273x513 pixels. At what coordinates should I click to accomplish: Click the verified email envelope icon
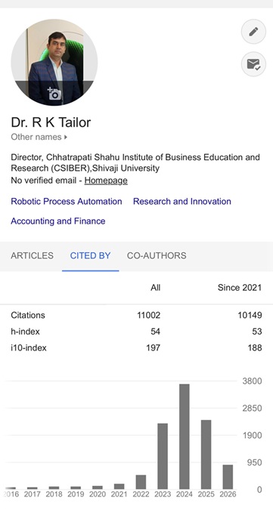tap(253, 64)
